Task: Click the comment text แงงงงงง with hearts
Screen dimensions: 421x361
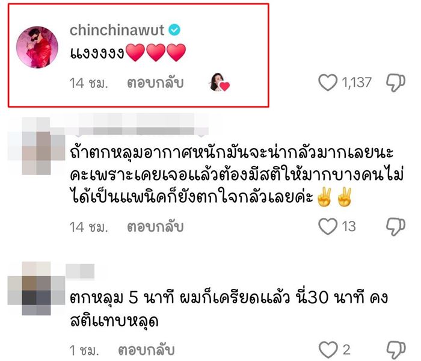Action: [128, 53]
